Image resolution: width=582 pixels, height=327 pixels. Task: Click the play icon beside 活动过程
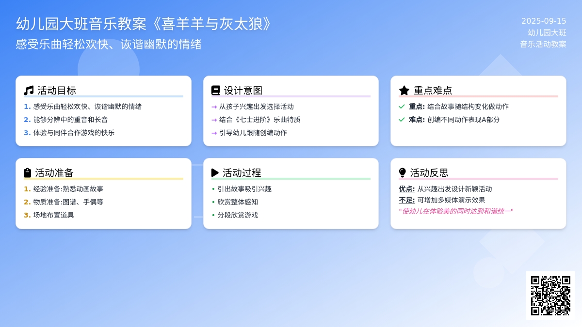(x=215, y=173)
